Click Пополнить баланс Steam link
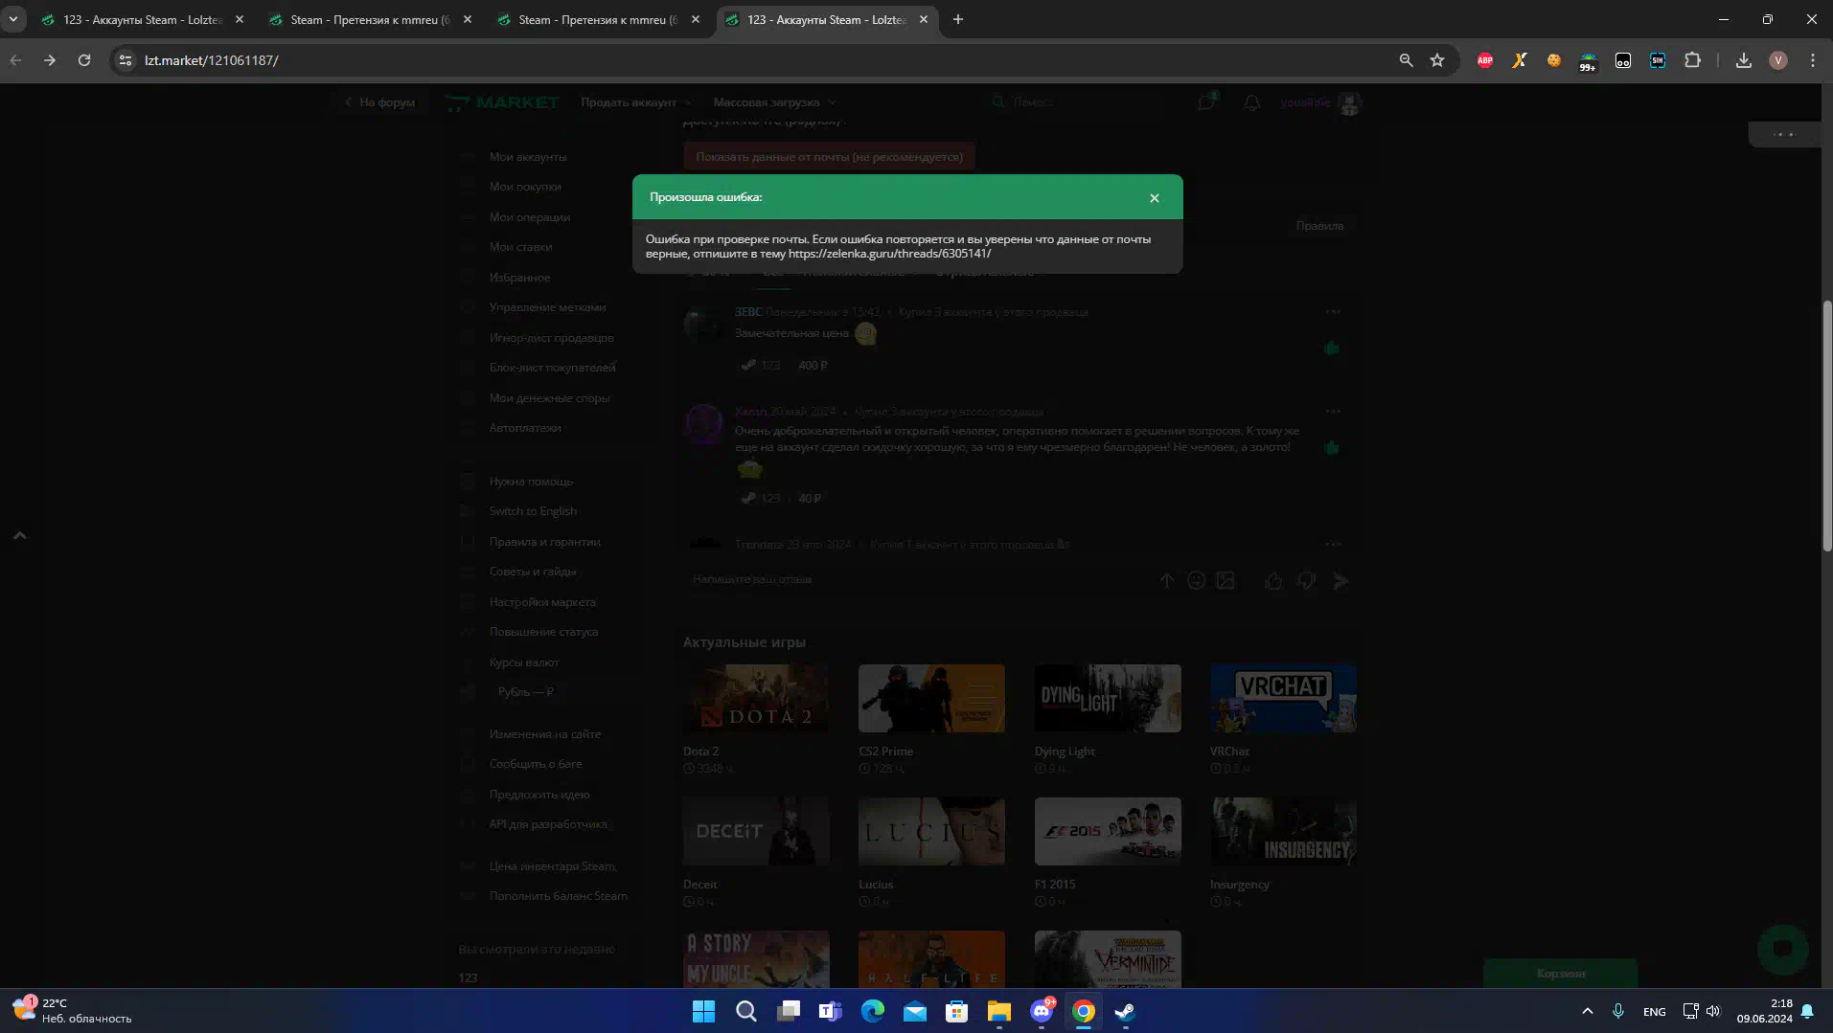Image resolution: width=1833 pixels, height=1033 pixels. click(x=558, y=896)
